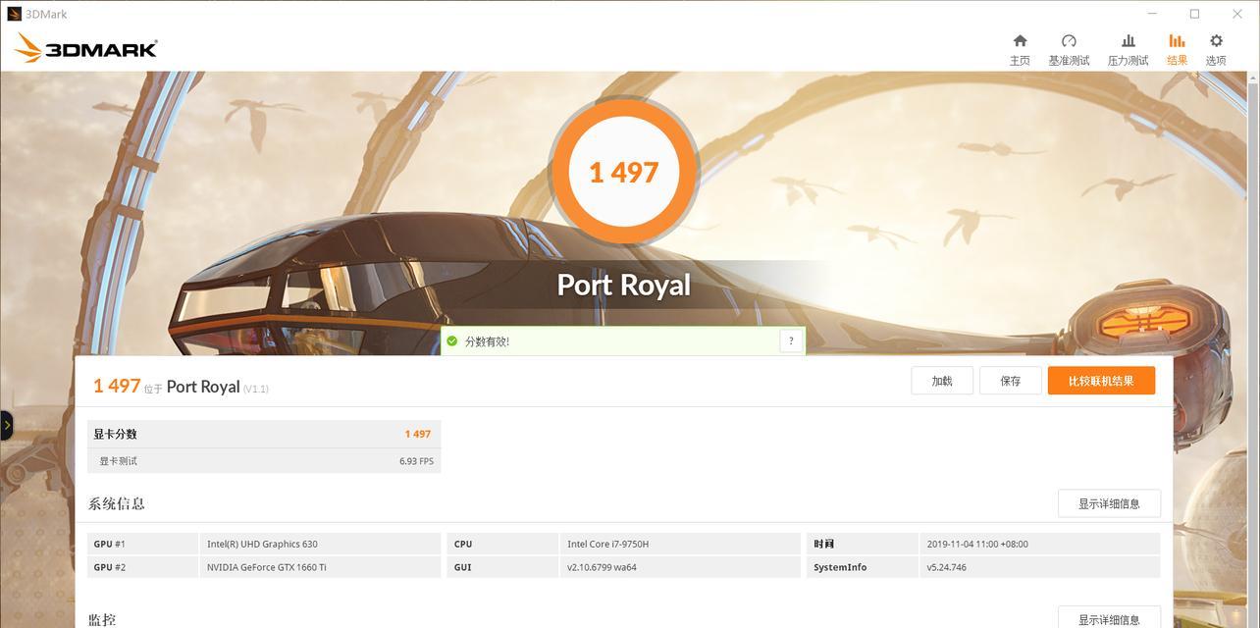Click the 分数有效! status text
Screen dimensions: 1260x628
tap(487, 341)
